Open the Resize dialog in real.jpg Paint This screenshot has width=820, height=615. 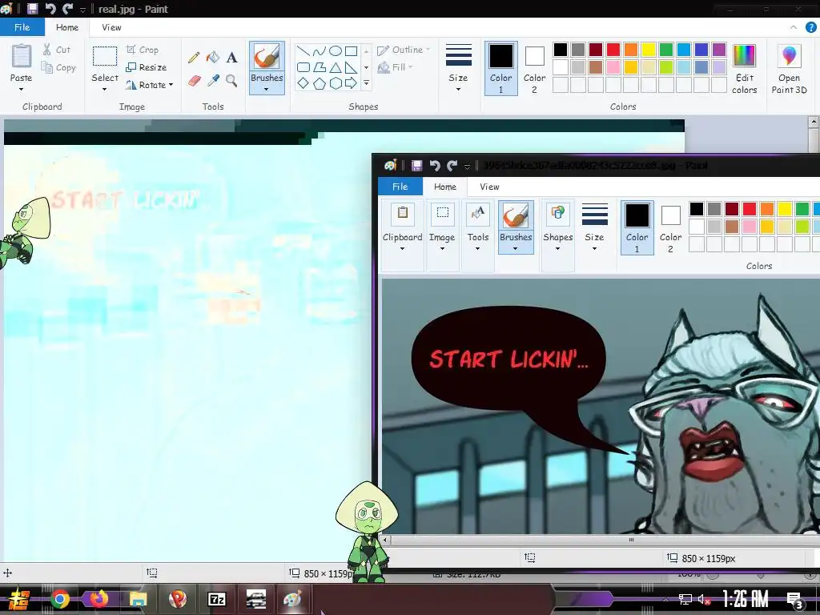pyautogui.click(x=147, y=67)
